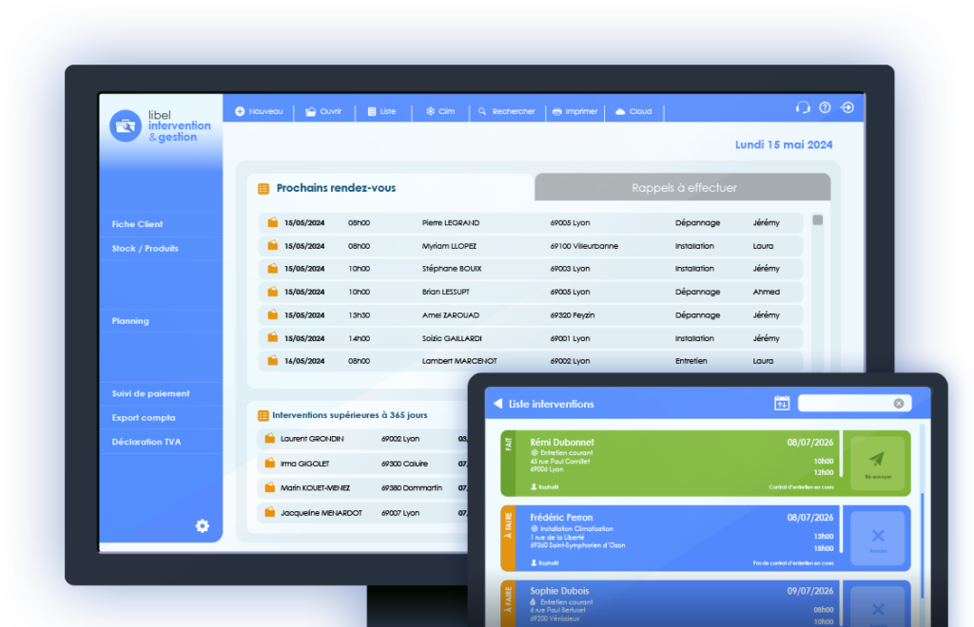974x627 pixels.
Task: Open the help question mark icon
Action: click(825, 108)
